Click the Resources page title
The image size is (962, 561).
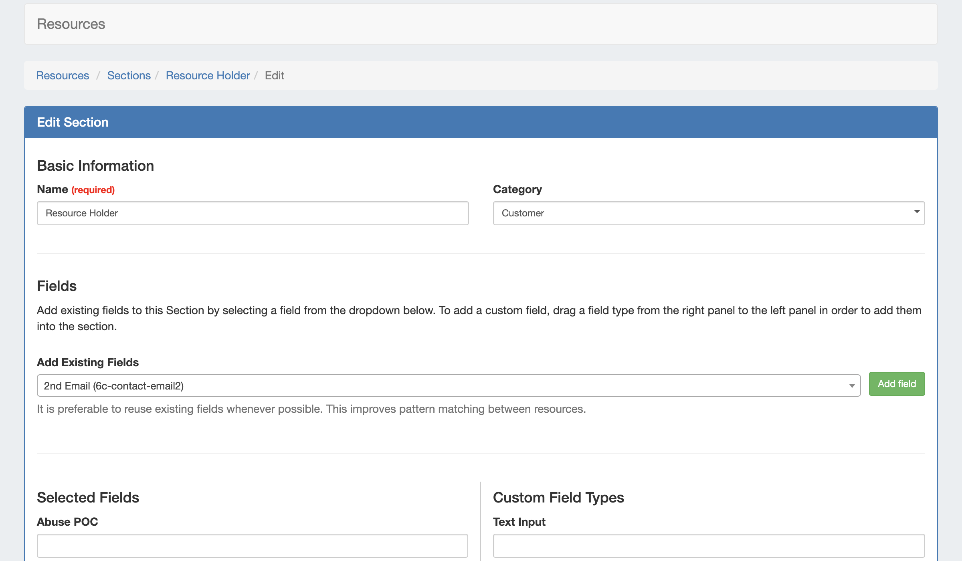click(71, 24)
